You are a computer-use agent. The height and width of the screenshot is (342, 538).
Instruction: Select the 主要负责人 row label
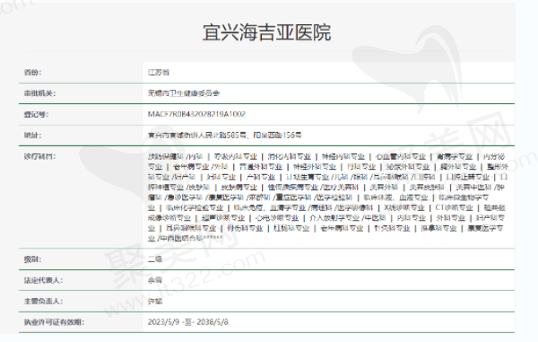(x=43, y=301)
